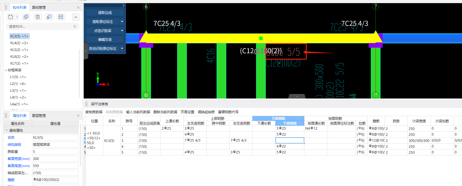Open the 点选识别梁 dropdown arrow
Viewport: 462px width, 186px height.
click(x=122, y=31)
